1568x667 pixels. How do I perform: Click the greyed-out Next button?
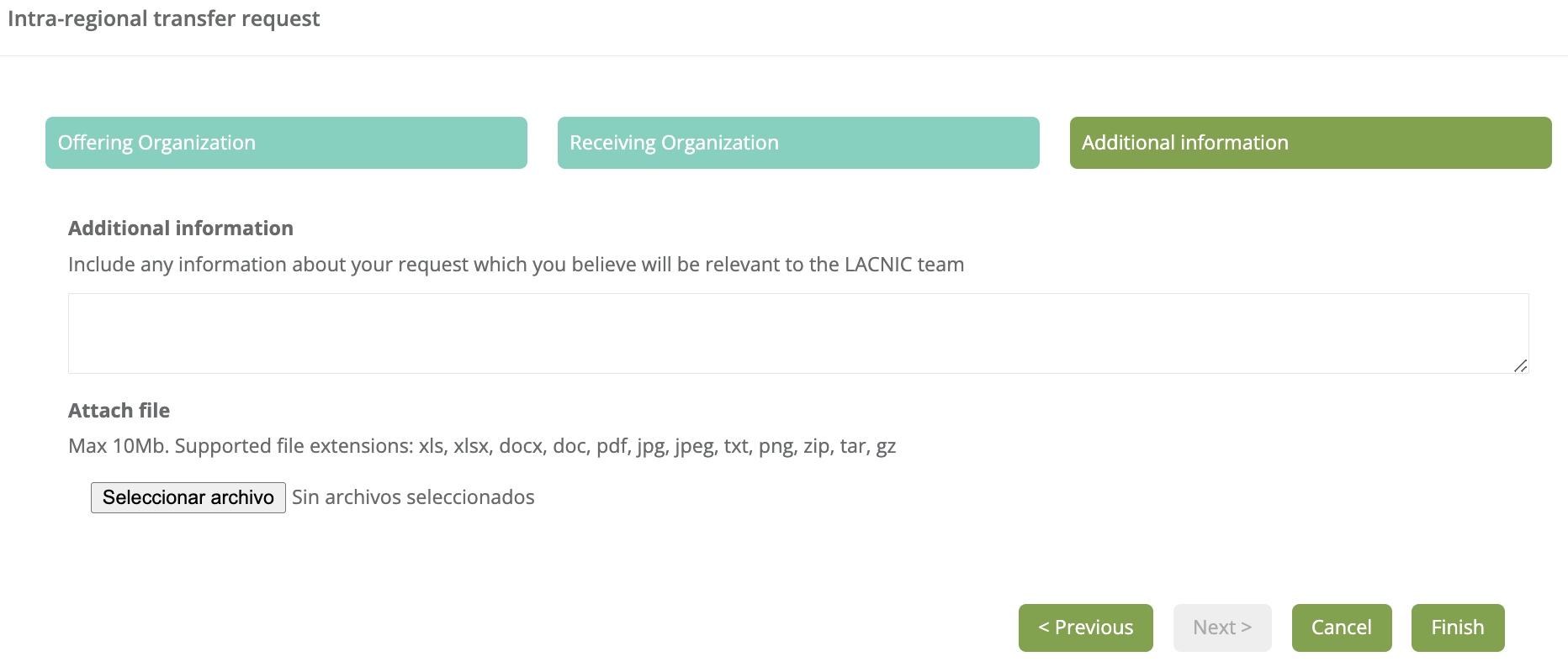pyautogui.click(x=1221, y=628)
